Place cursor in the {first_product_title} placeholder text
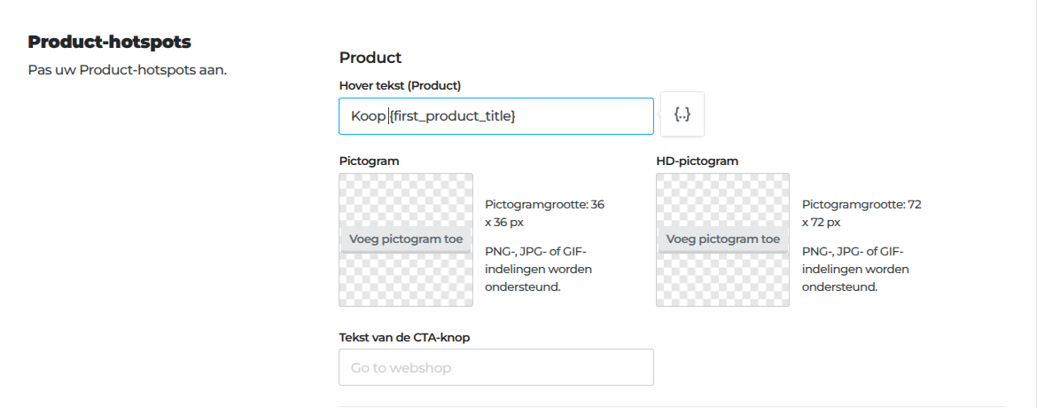 click(x=452, y=116)
